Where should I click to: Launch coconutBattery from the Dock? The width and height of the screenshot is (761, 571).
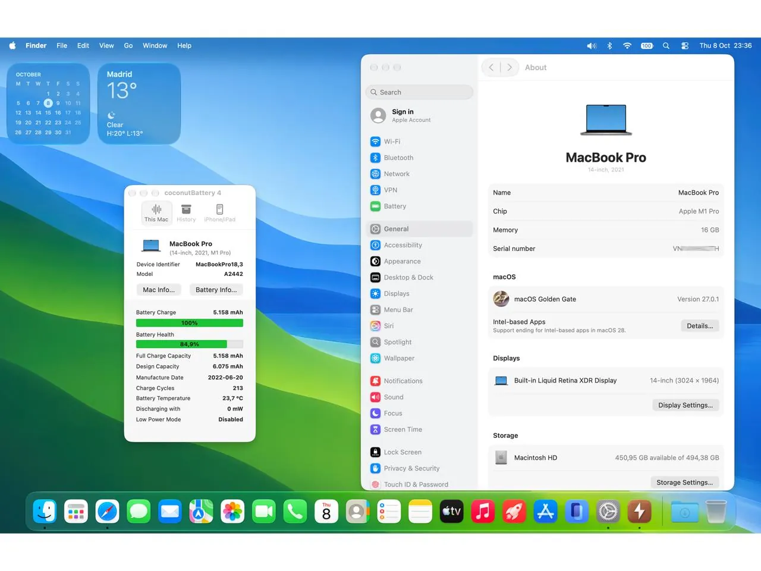point(640,512)
